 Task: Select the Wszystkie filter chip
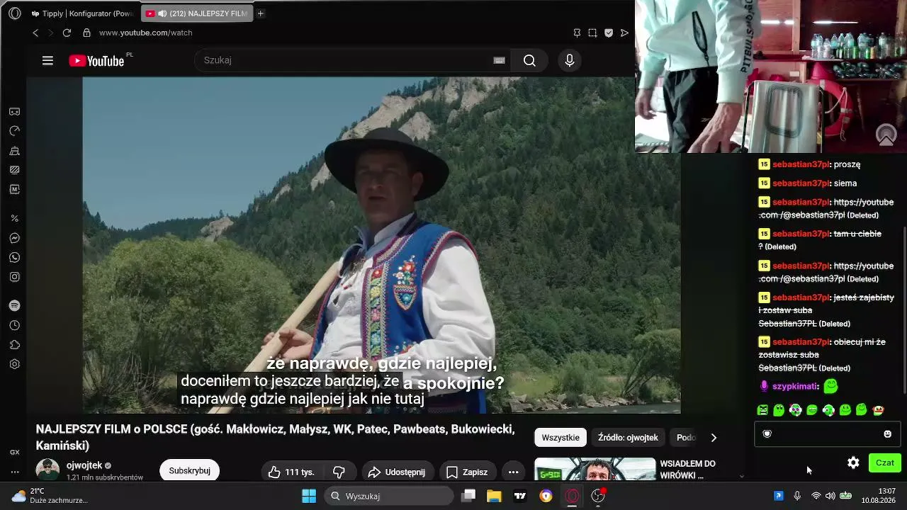click(560, 438)
